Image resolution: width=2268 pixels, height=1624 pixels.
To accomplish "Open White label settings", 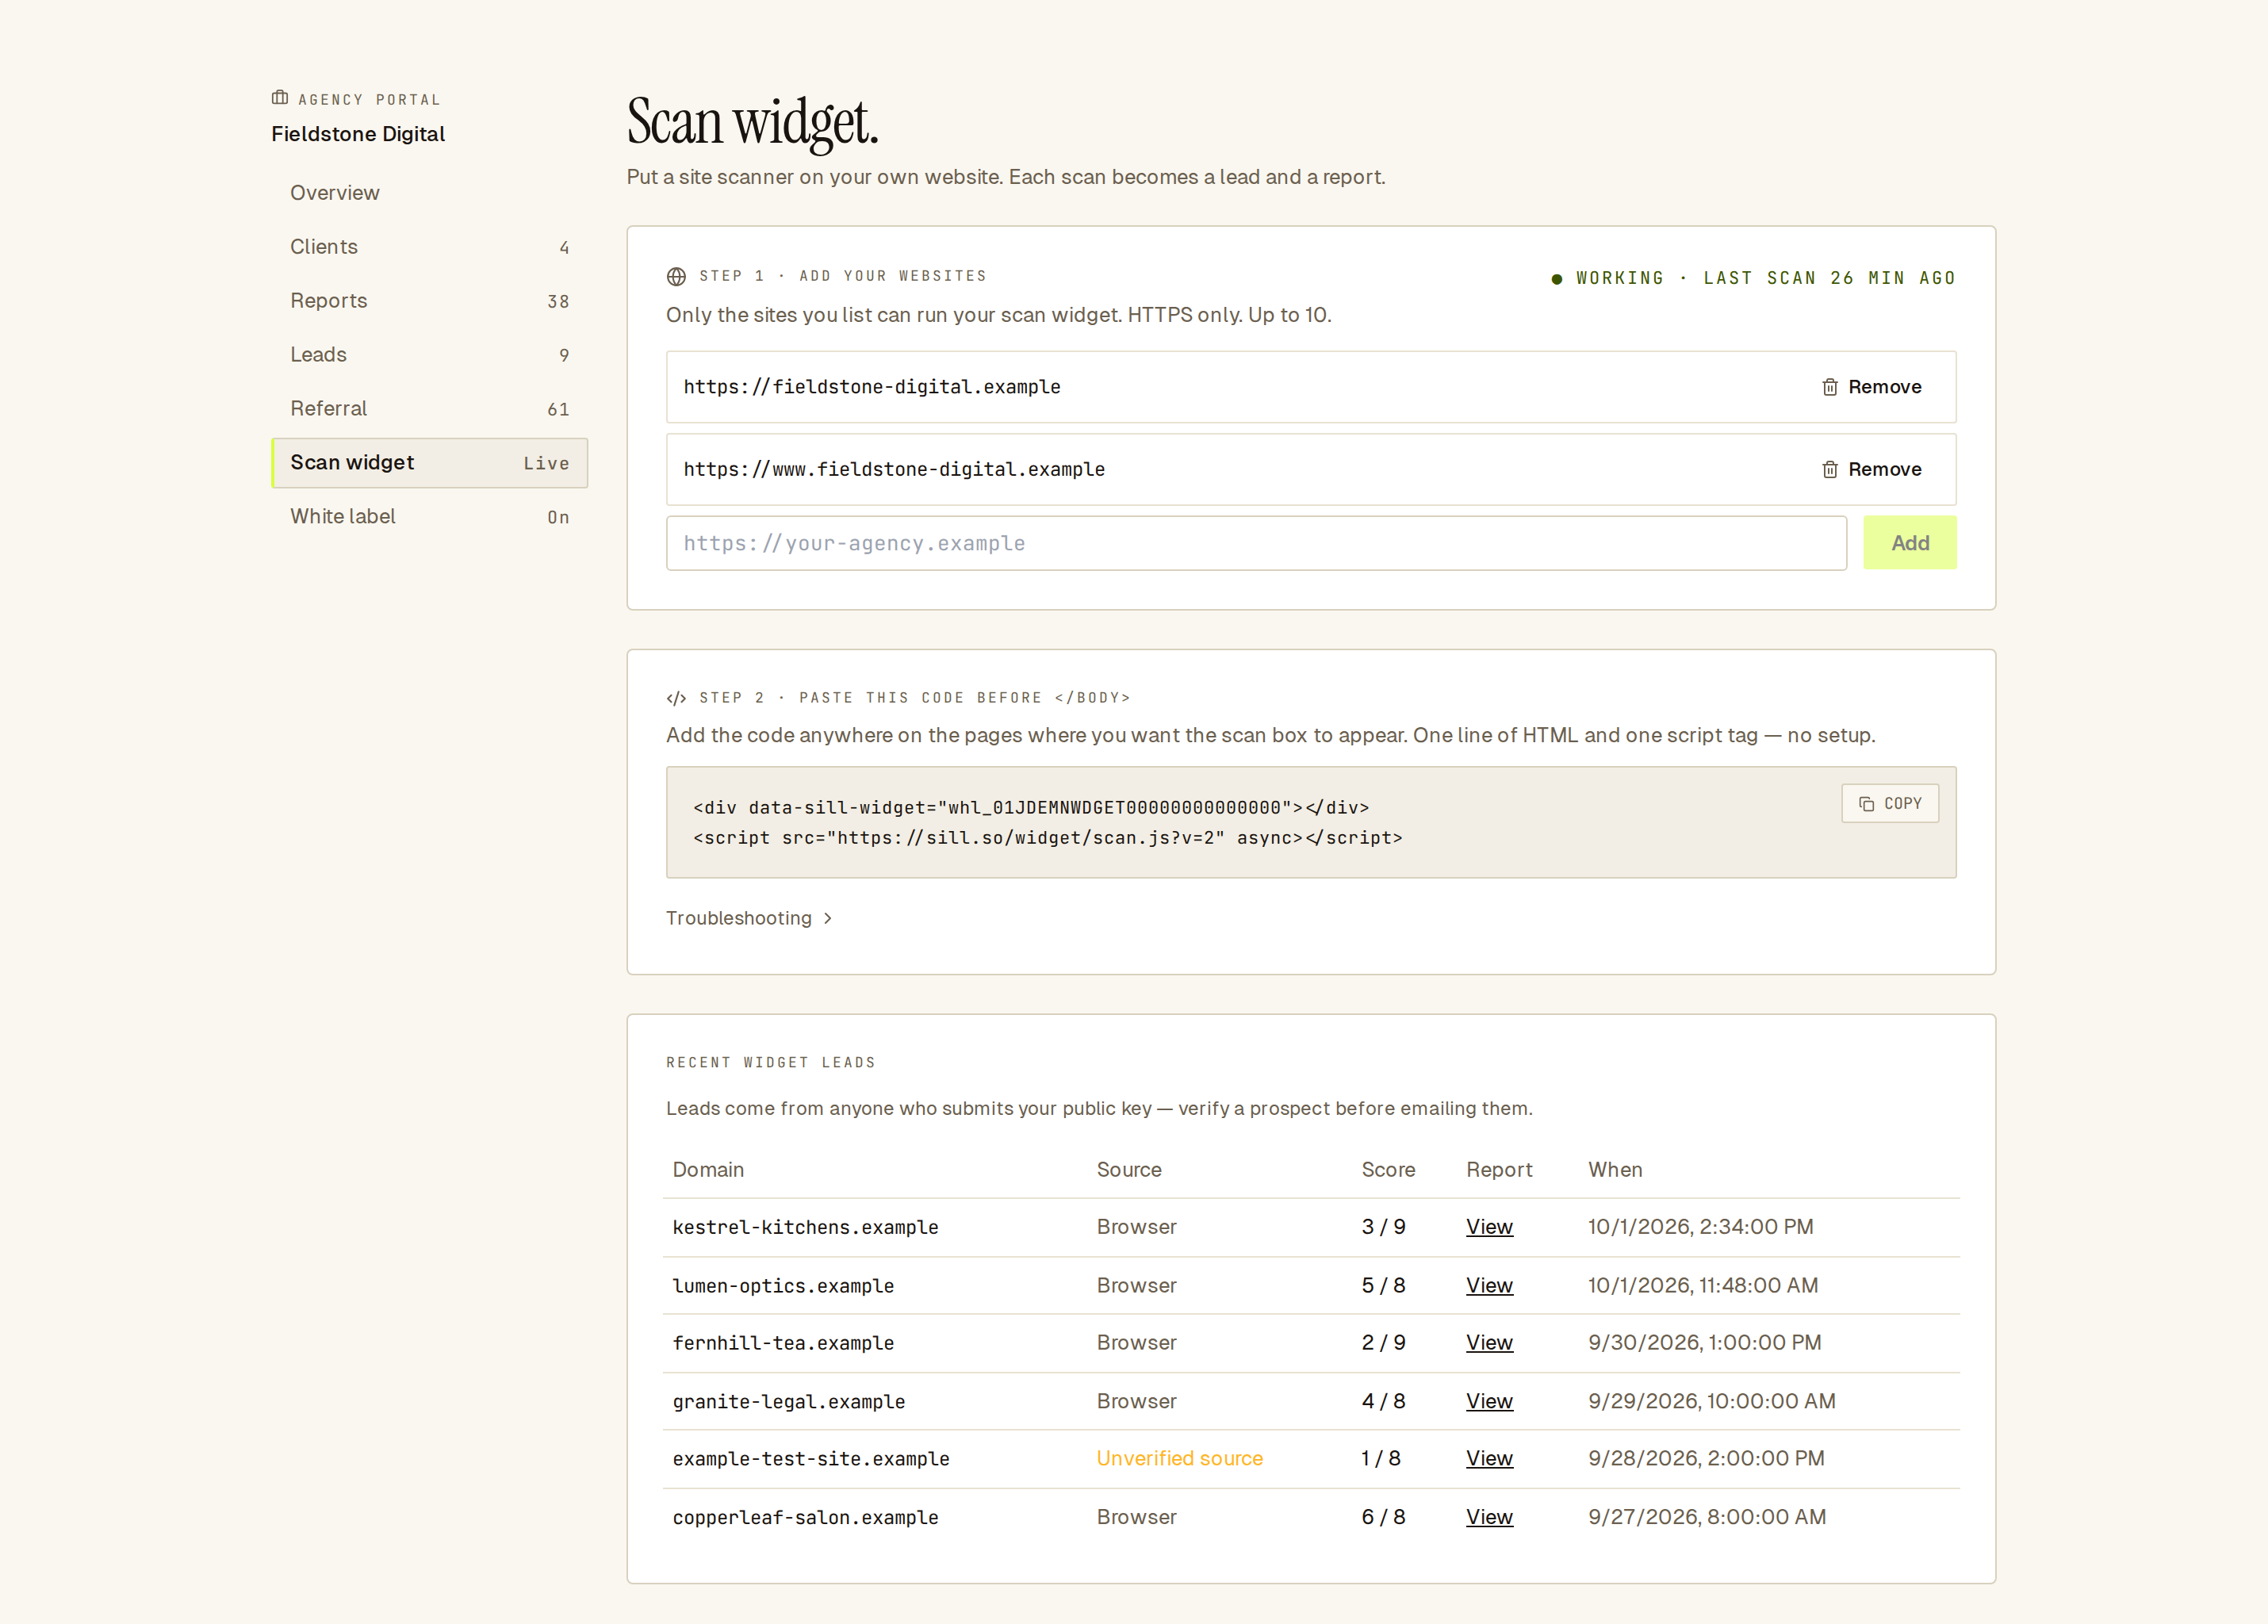I will (x=430, y=517).
